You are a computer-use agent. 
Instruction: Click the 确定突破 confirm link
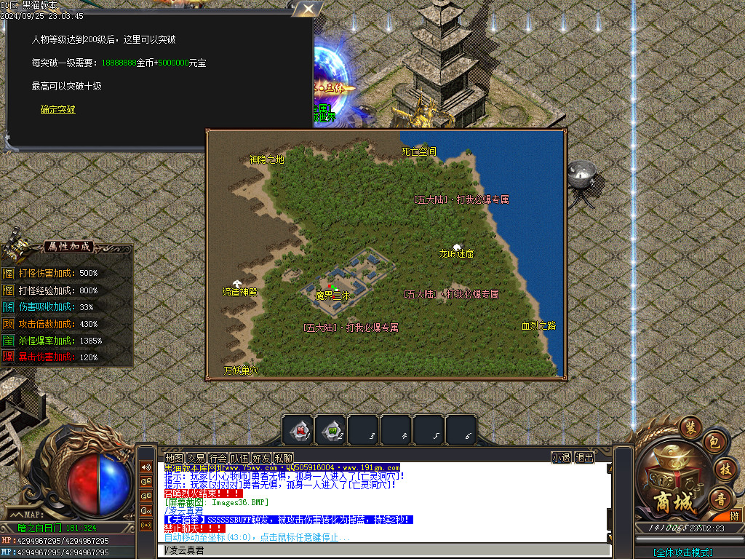click(x=58, y=109)
